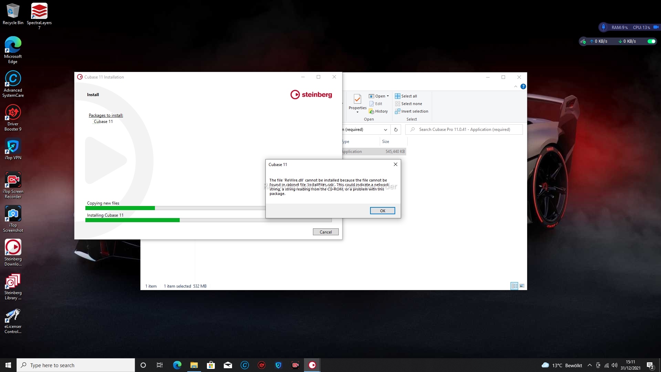This screenshot has height=372, width=661.
Task: Open Explorer Help question mark icon
Action: (x=523, y=86)
